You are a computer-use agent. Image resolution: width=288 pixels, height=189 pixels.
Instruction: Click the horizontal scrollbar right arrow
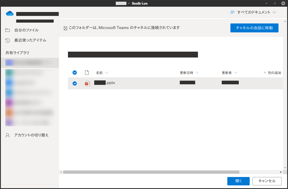pos(281,172)
